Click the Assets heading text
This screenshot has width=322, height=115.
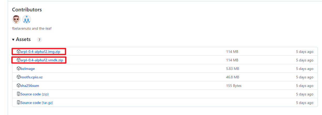click(x=23, y=39)
